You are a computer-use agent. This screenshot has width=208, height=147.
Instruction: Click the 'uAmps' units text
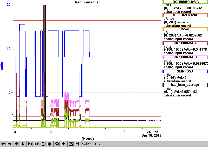pyautogui.click(x=169, y=19)
